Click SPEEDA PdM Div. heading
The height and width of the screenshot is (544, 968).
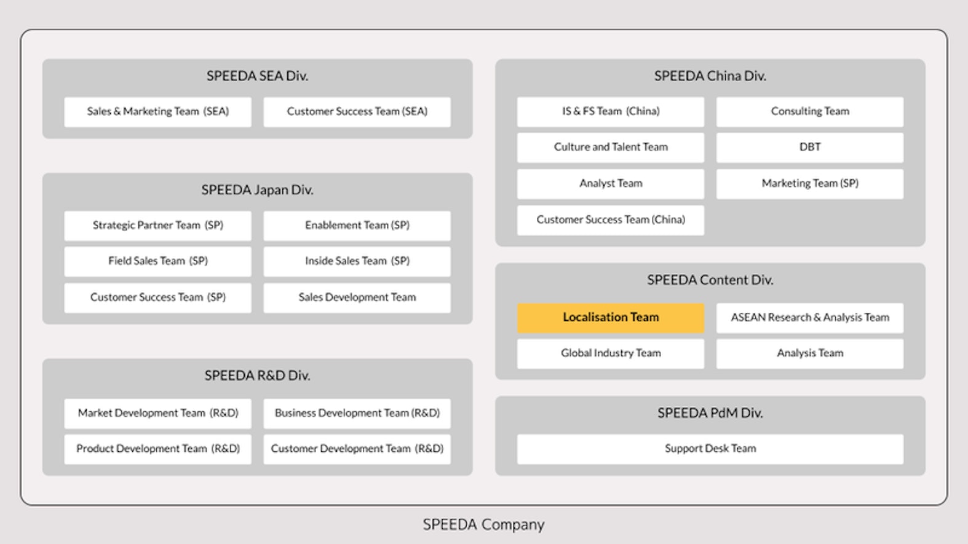(x=710, y=413)
